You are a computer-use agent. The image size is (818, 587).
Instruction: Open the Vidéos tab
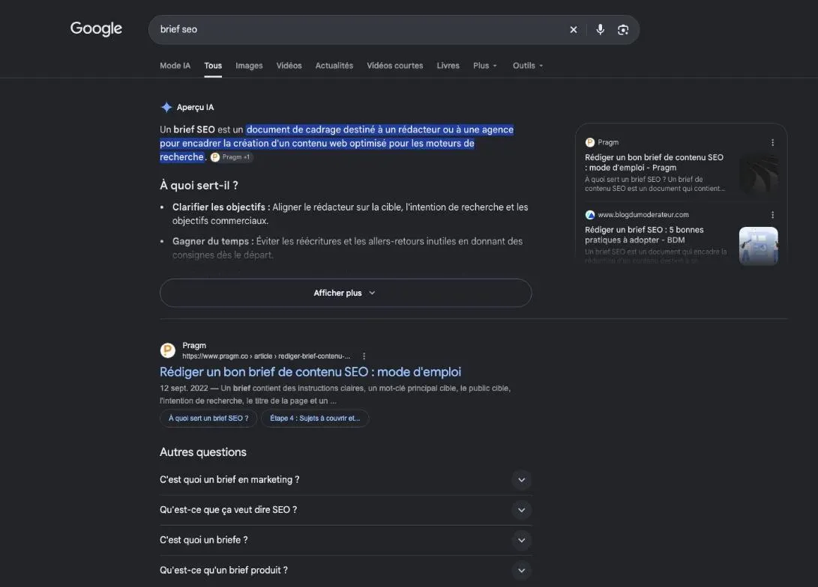point(289,66)
